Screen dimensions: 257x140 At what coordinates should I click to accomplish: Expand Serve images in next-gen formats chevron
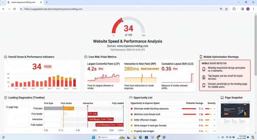(214, 126)
